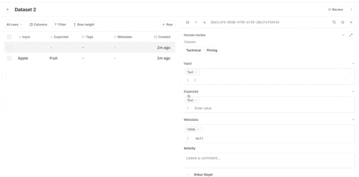Open the Fruit cell in the table
This screenshot has width=359, height=177.
click(x=53, y=58)
